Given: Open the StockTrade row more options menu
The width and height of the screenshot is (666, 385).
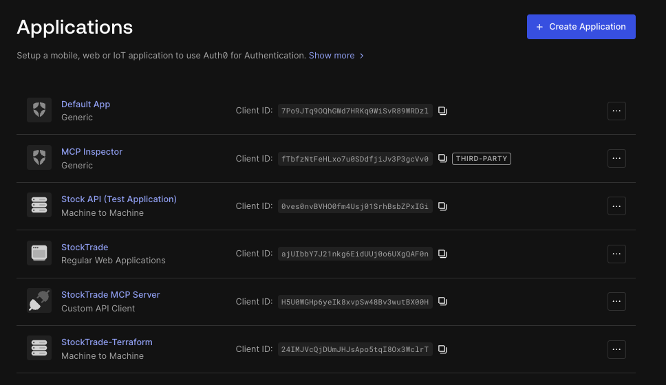Looking at the screenshot, I should (616, 254).
